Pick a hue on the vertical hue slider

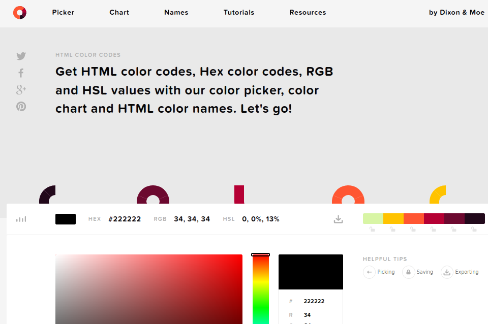pos(261,289)
